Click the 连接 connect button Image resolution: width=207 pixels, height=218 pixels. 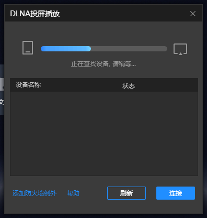176,193
